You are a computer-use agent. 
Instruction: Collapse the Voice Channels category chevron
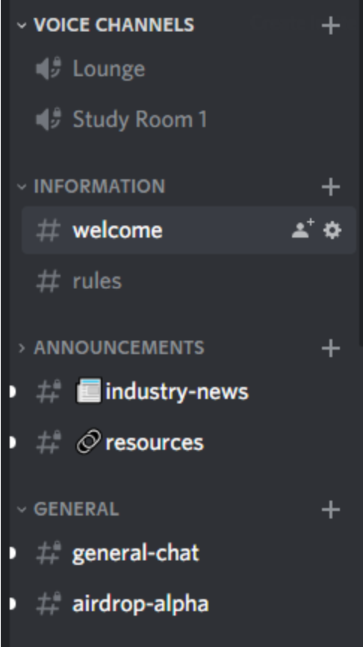[22, 25]
